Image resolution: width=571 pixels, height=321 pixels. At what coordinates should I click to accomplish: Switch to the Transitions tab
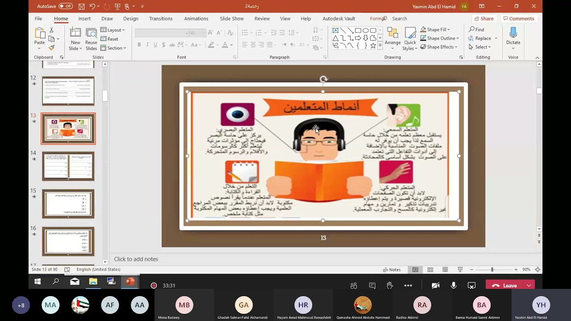click(161, 19)
